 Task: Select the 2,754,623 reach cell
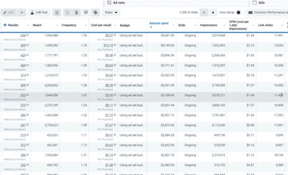point(51,125)
